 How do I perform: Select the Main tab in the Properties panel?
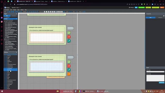pos(151,18)
